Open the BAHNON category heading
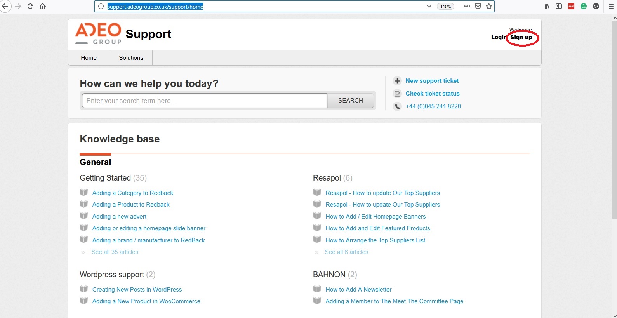 329,275
